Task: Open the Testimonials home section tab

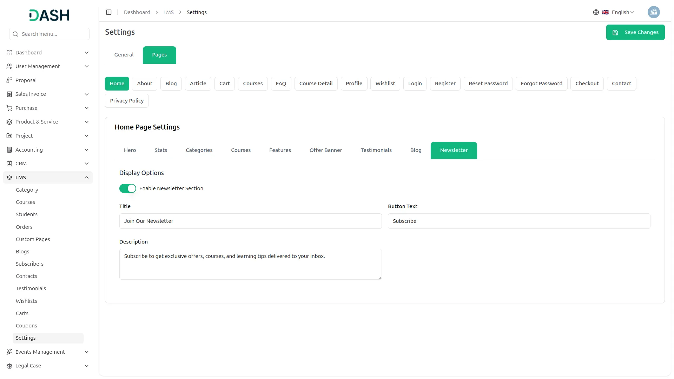Action: point(376,150)
